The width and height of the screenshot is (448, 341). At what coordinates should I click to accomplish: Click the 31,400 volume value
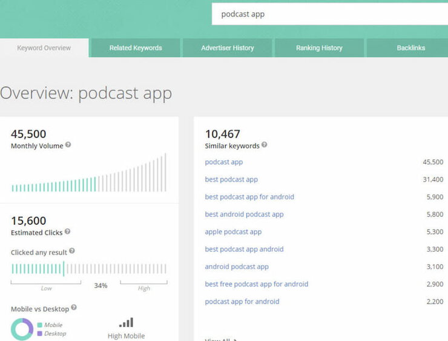(x=433, y=179)
